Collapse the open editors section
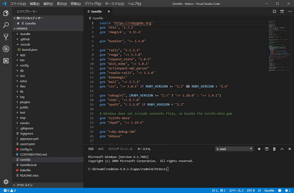294x193 pixels. tap(48, 18)
